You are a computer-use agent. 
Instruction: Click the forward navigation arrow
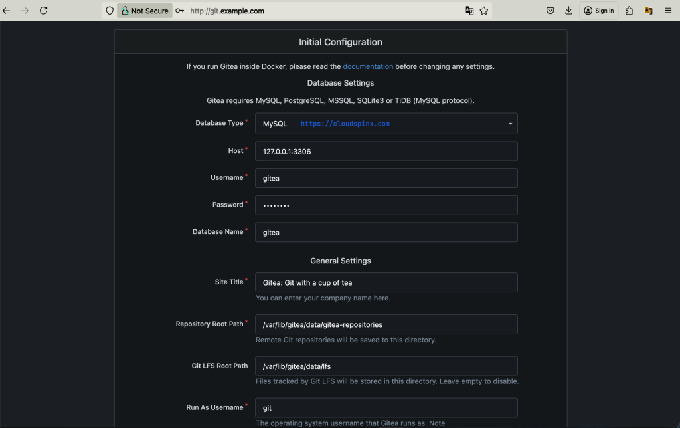point(25,10)
